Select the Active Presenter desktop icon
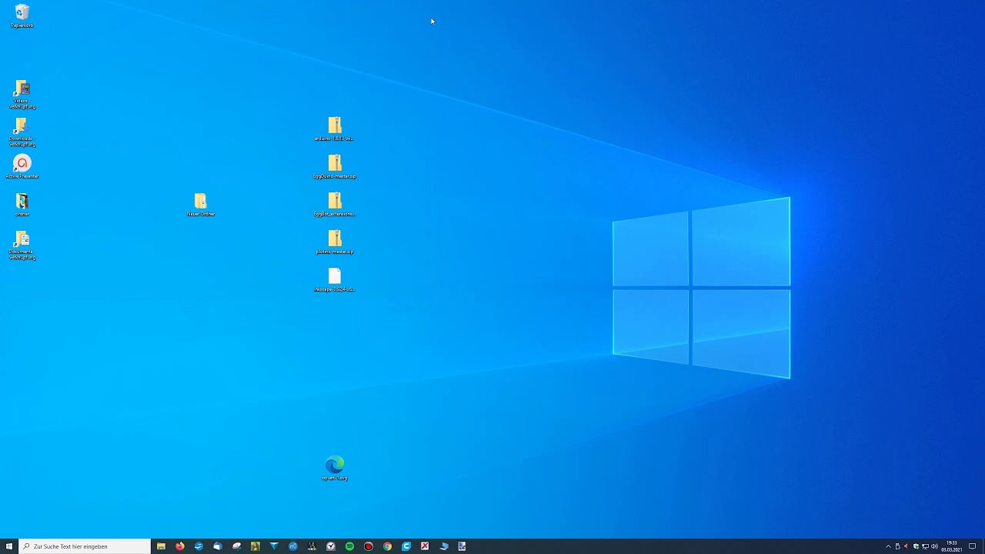Viewport: 985px width, 554px height. [x=22, y=167]
